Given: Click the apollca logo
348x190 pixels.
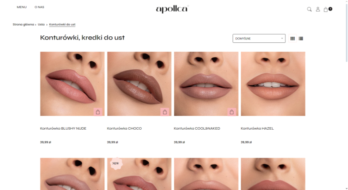Looking at the screenshot, I should (x=172, y=9).
